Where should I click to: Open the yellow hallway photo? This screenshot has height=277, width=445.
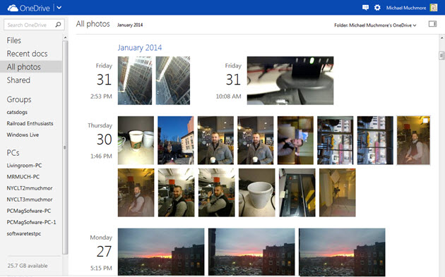tap(338, 192)
